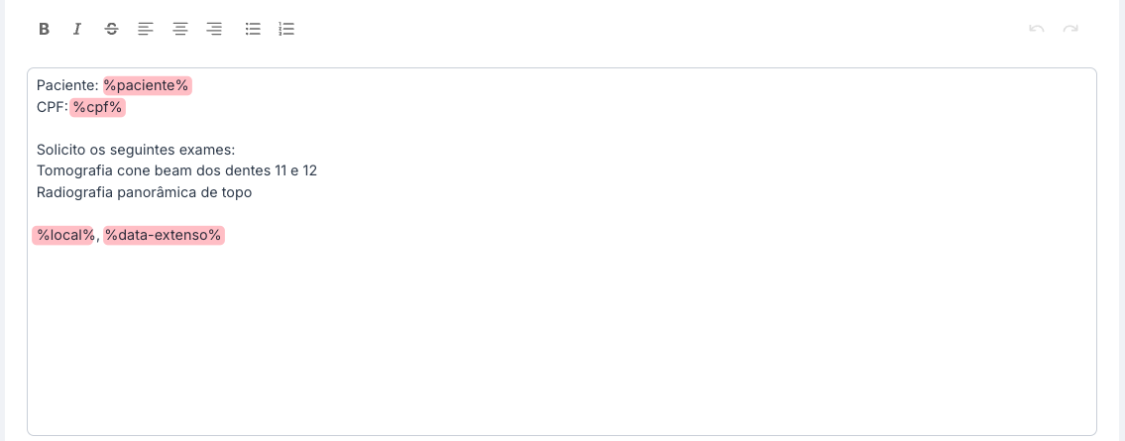The width and height of the screenshot is (1125, 441).
Task: Click the 'Radiografia panorâmica de topo' line
Action: [x=144, y=192]
